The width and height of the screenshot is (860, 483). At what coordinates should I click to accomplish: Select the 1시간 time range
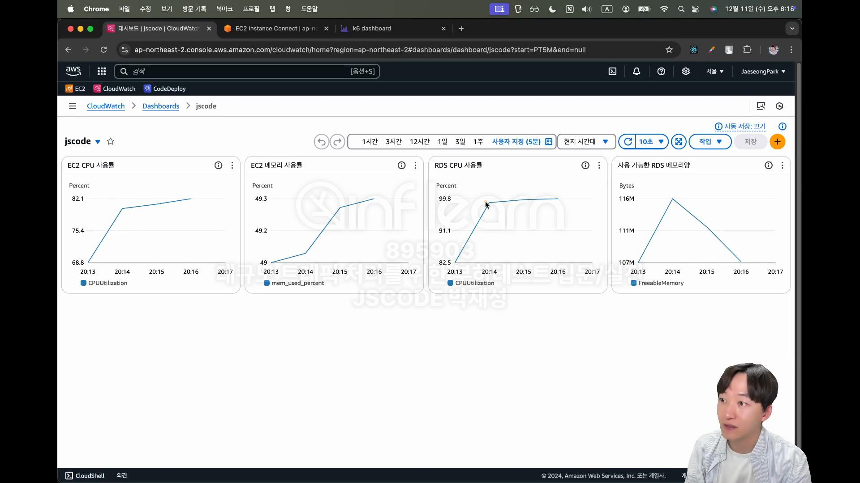point(370,142)
